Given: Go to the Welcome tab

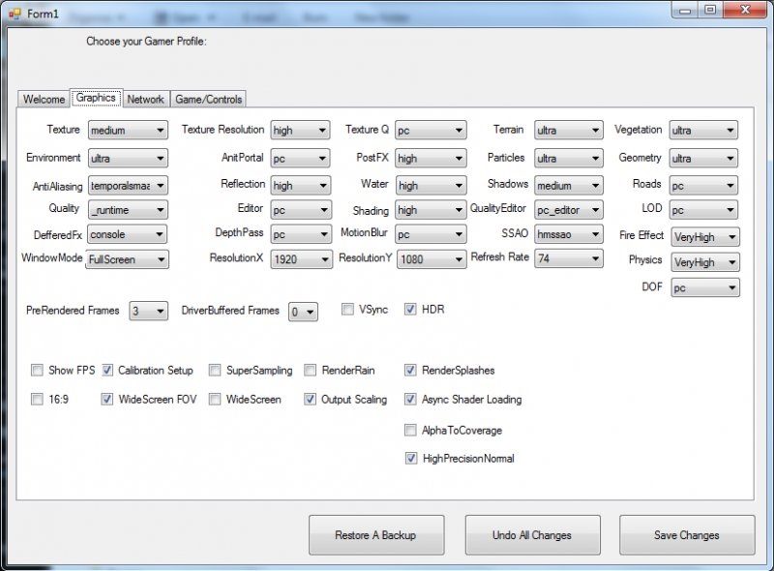Looking at the screenshot, I should (44, 100).
